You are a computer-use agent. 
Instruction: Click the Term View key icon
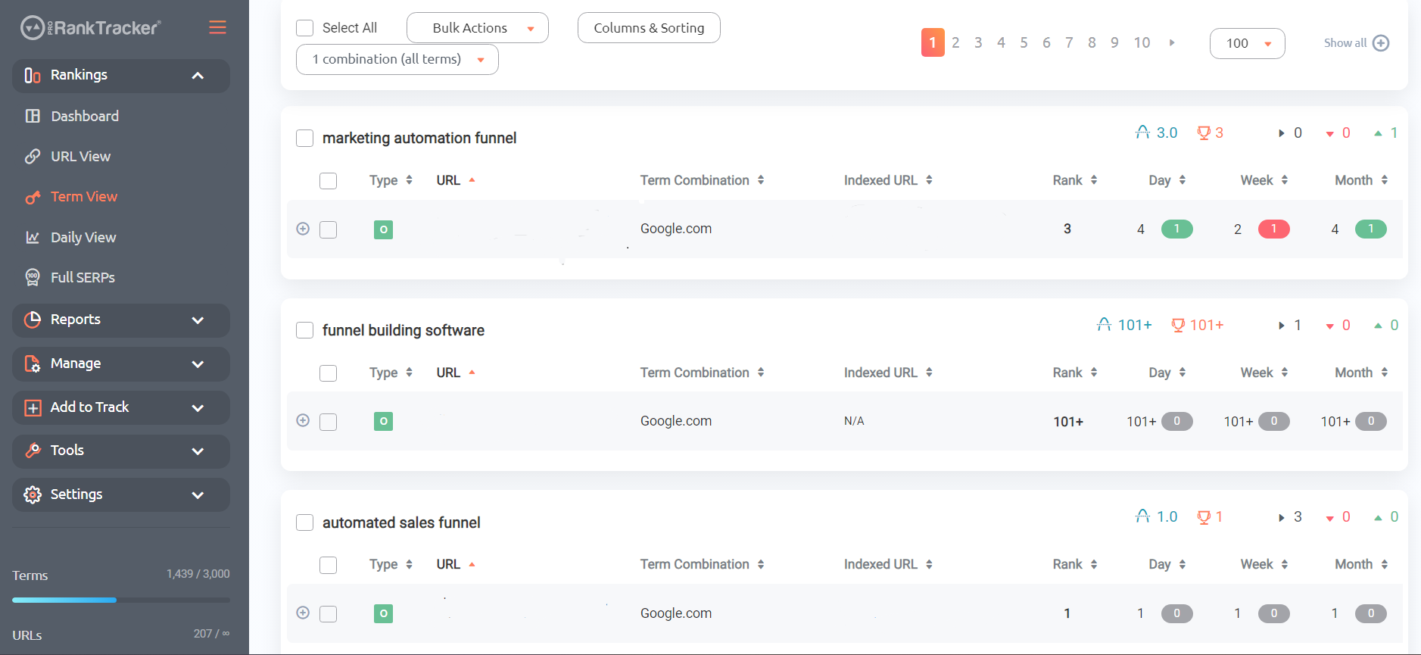(33, 197)
